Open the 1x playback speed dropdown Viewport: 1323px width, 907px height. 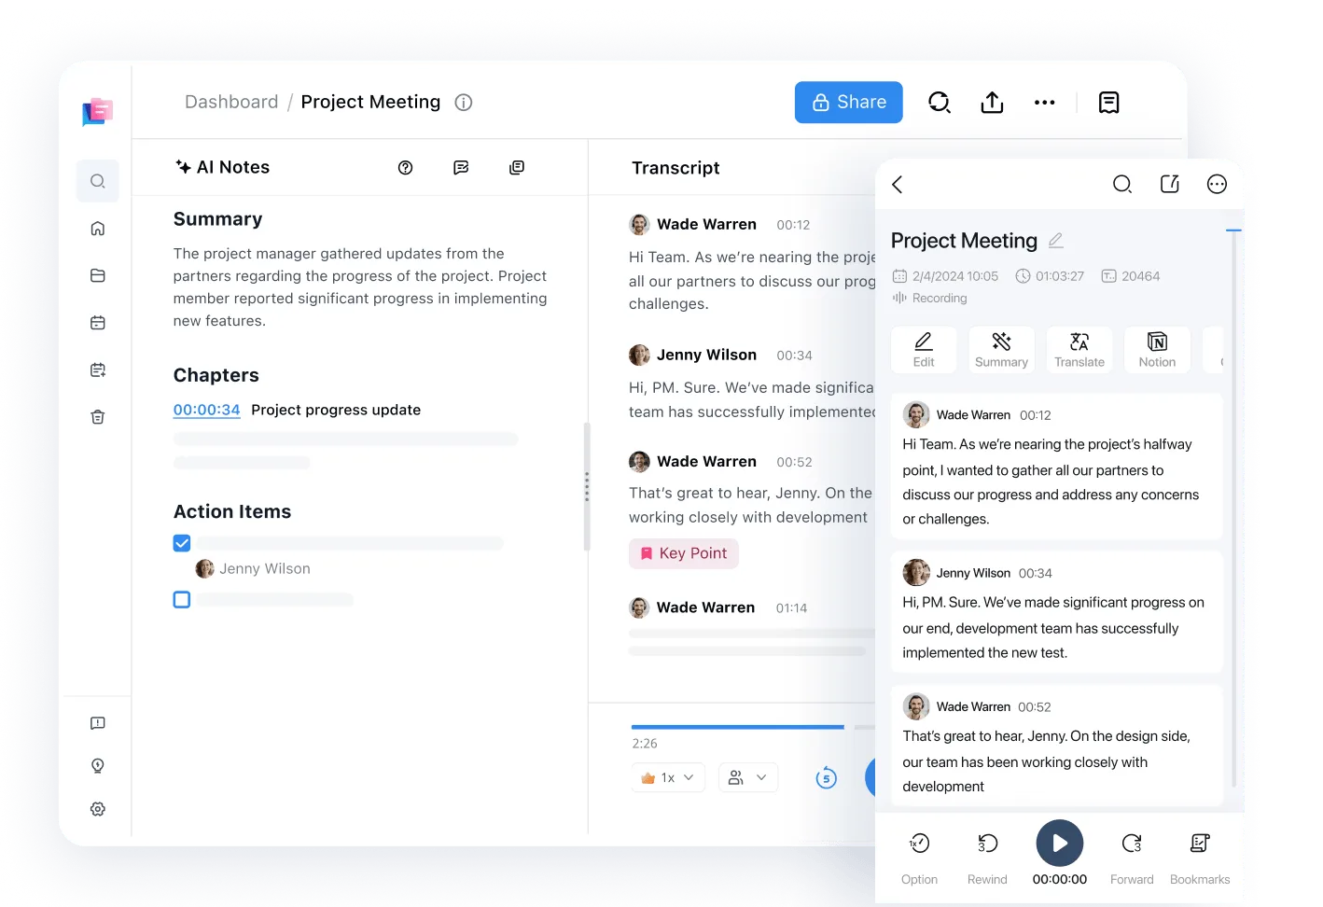point(668,777)
